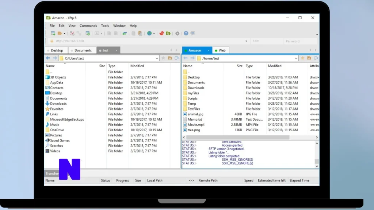Select the remote Movie.mp4 file
The image size is (374, 210).
coord(196,125)
